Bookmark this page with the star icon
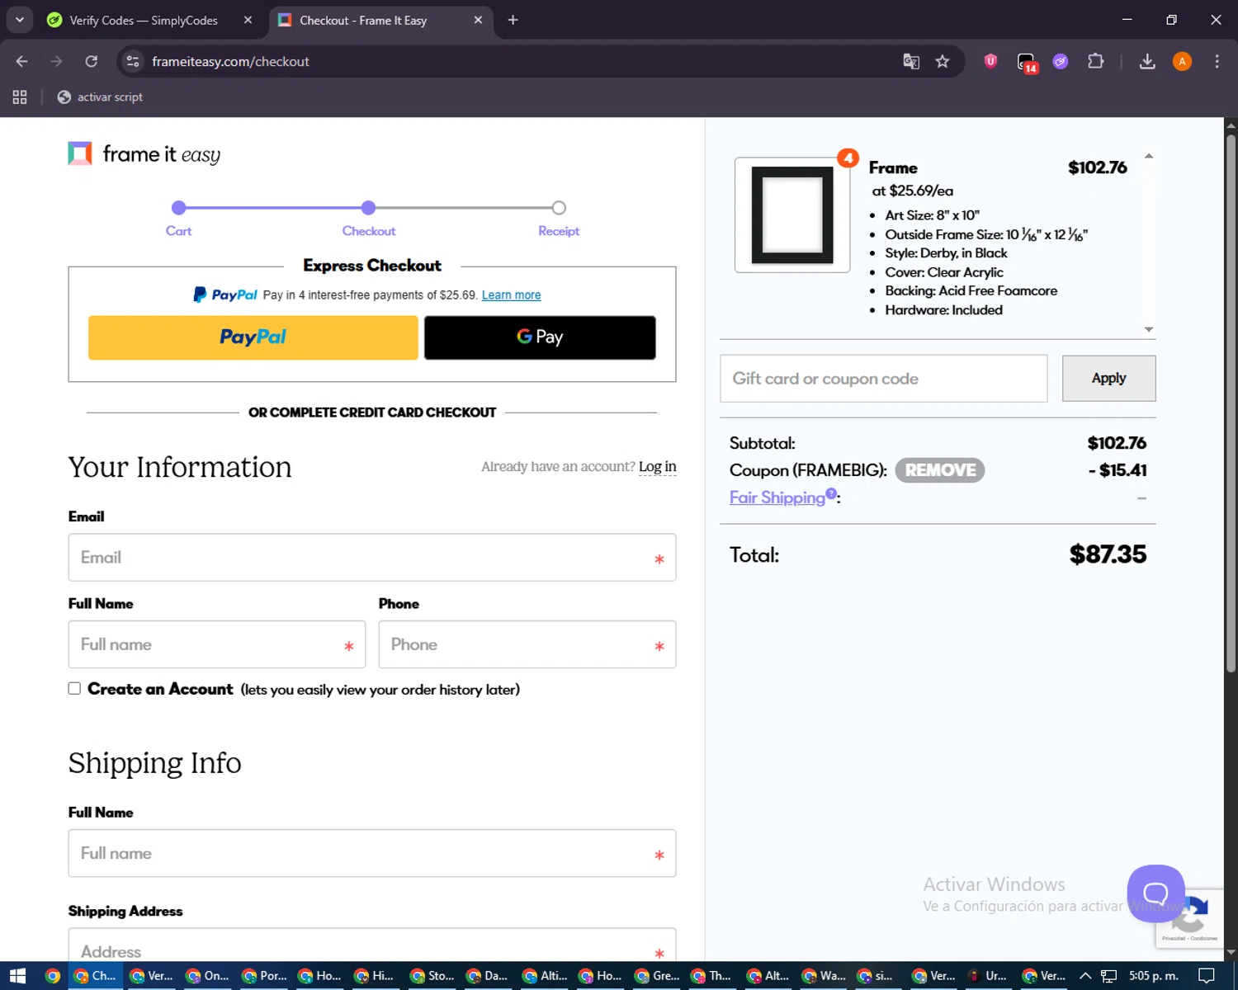The width and height of the screenshot is (1238, 990). point(942,62)
